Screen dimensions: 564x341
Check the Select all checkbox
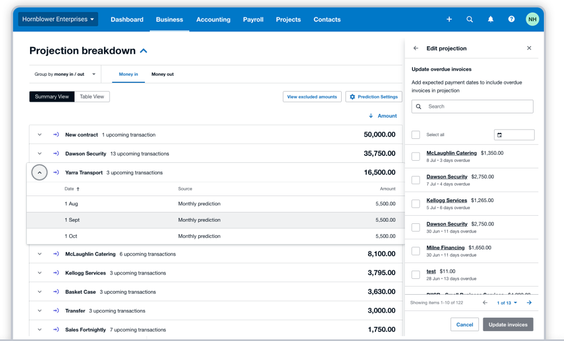pos(416,135)
